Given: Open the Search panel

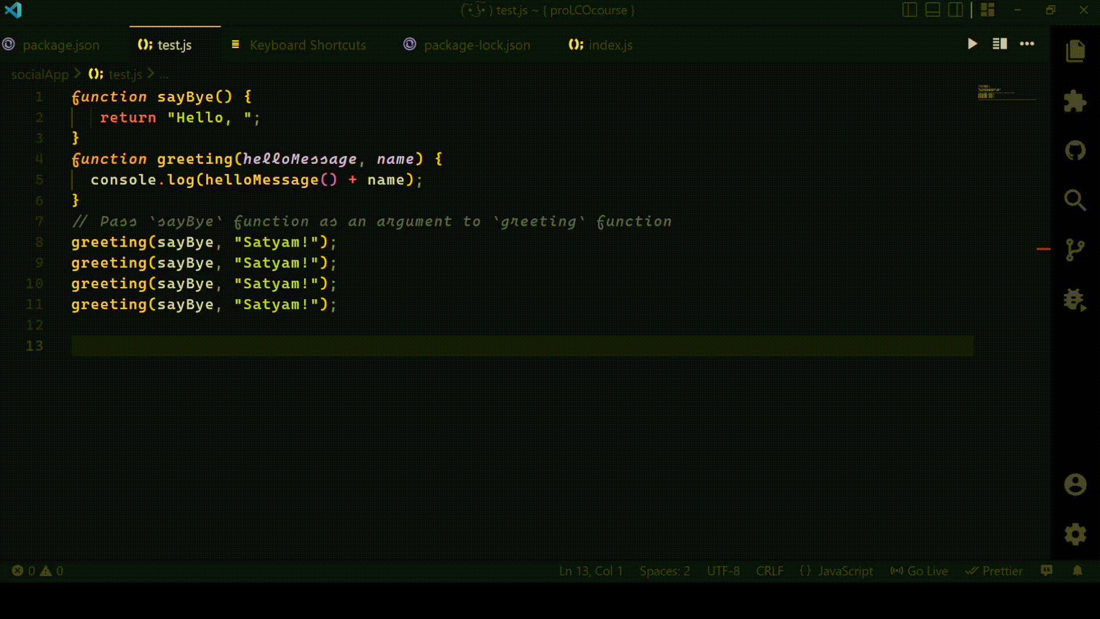Looking at the screenshot, I should tap(1075, 200).
